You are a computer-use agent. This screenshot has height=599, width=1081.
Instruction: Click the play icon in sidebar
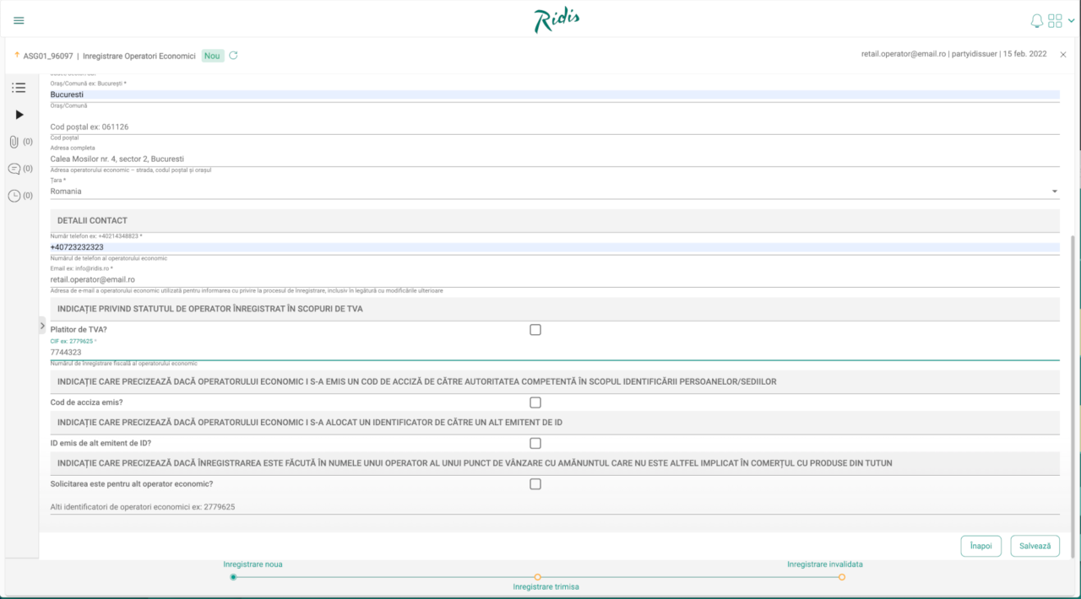19,115
